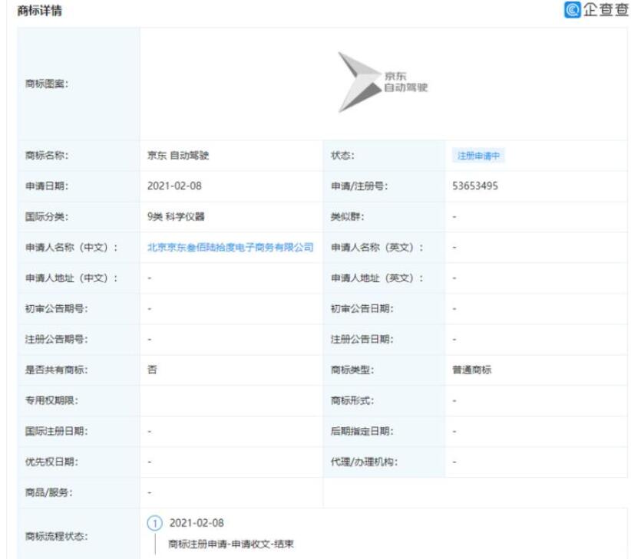This screenshot has width=631, height=559.
Task: Click the 国际分类 label
Action: [x=47, y=216]
